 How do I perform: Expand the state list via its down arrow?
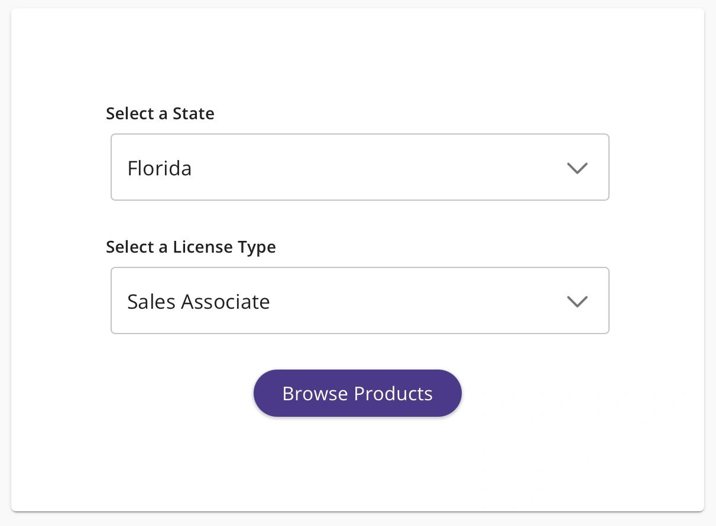click(577, 168)
